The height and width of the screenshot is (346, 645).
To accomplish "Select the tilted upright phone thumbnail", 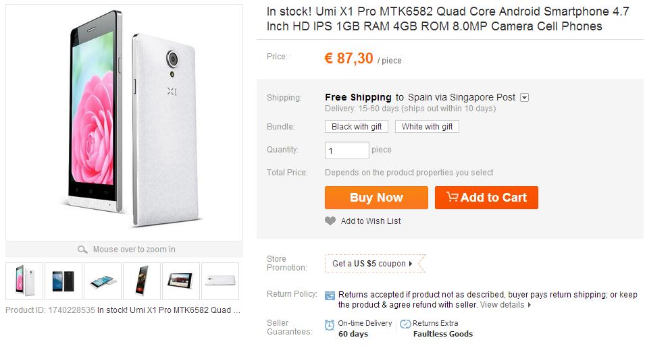I will click(x=142, y=281).
